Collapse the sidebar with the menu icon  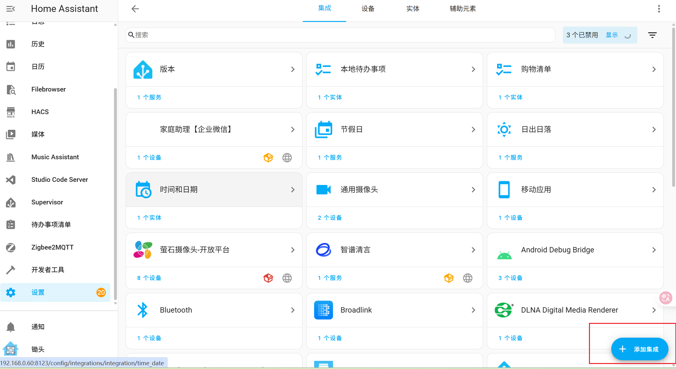tap(11, 9)
